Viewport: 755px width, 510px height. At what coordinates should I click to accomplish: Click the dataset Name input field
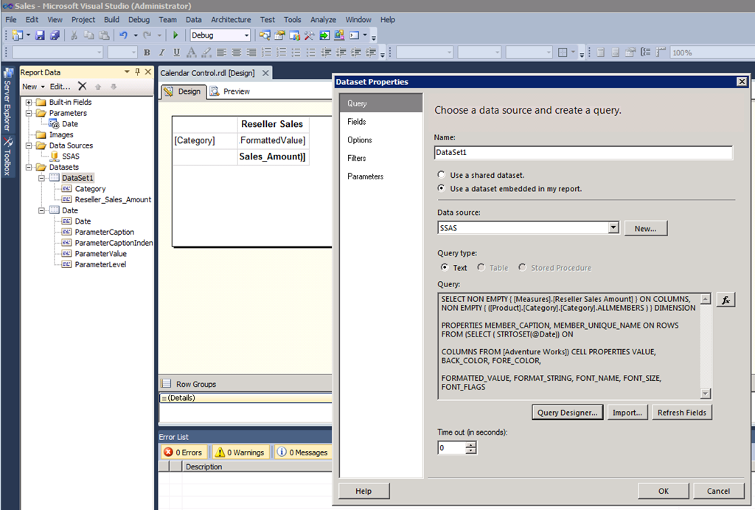(x=583, y=153)
